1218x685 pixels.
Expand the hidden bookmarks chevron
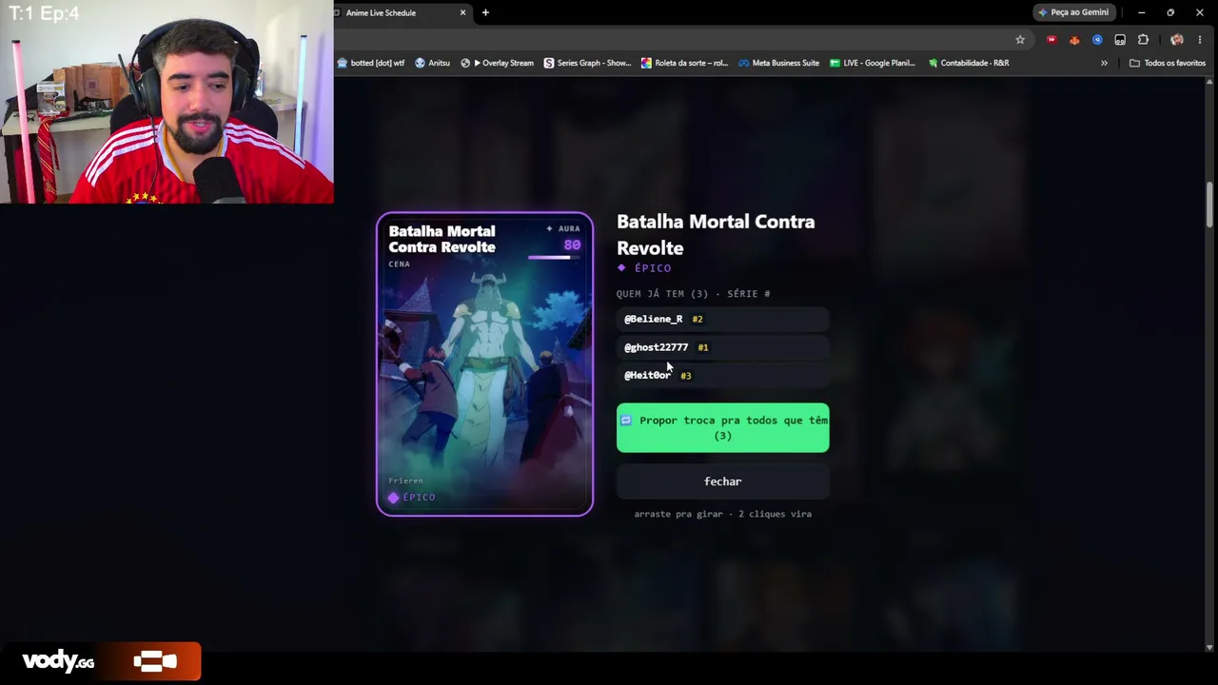point(1104,63)
